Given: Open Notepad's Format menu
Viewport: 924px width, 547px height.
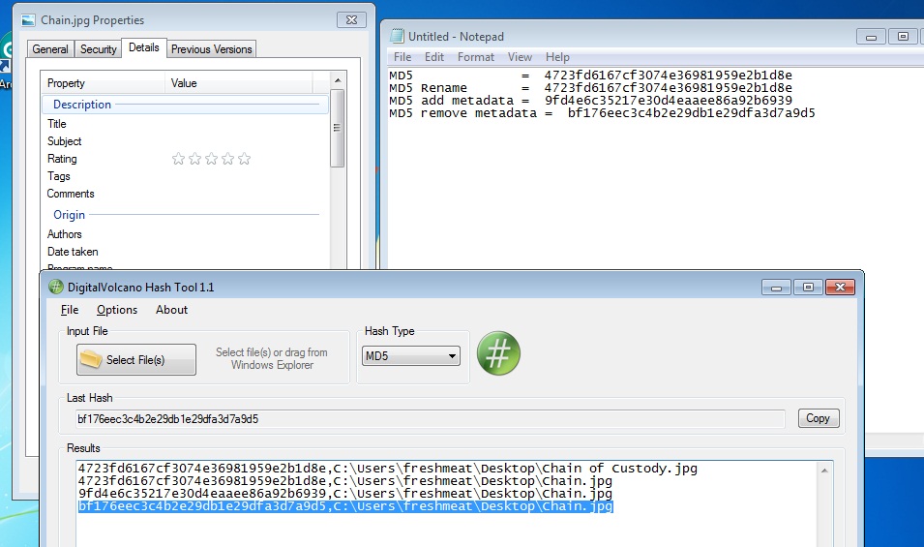Looking at the screenshot, I should pos(476,57).
